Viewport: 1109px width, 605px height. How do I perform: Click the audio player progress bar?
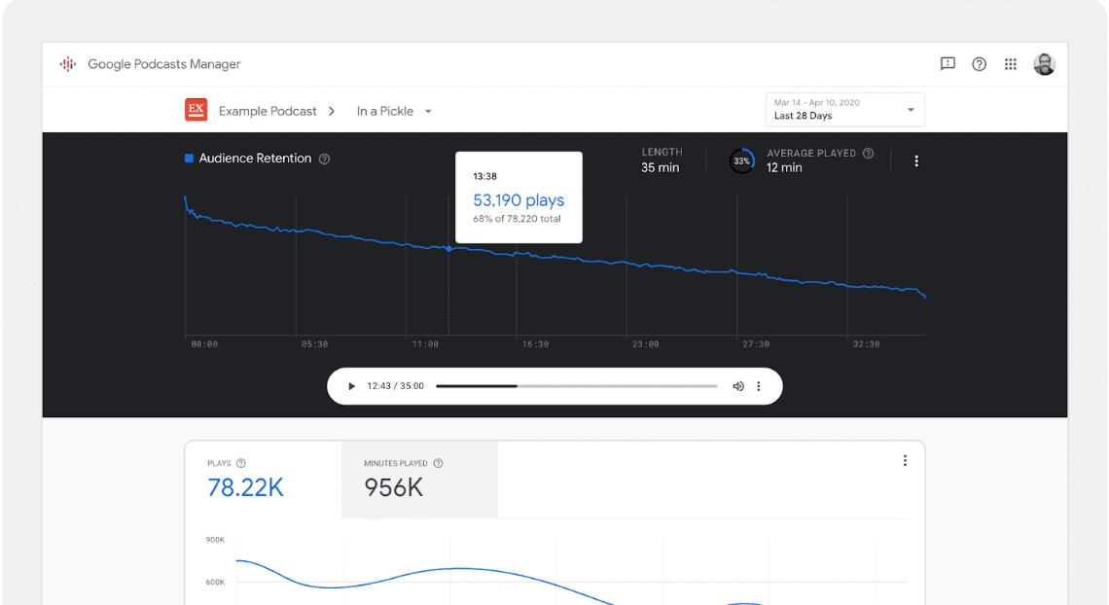point(577,386)
